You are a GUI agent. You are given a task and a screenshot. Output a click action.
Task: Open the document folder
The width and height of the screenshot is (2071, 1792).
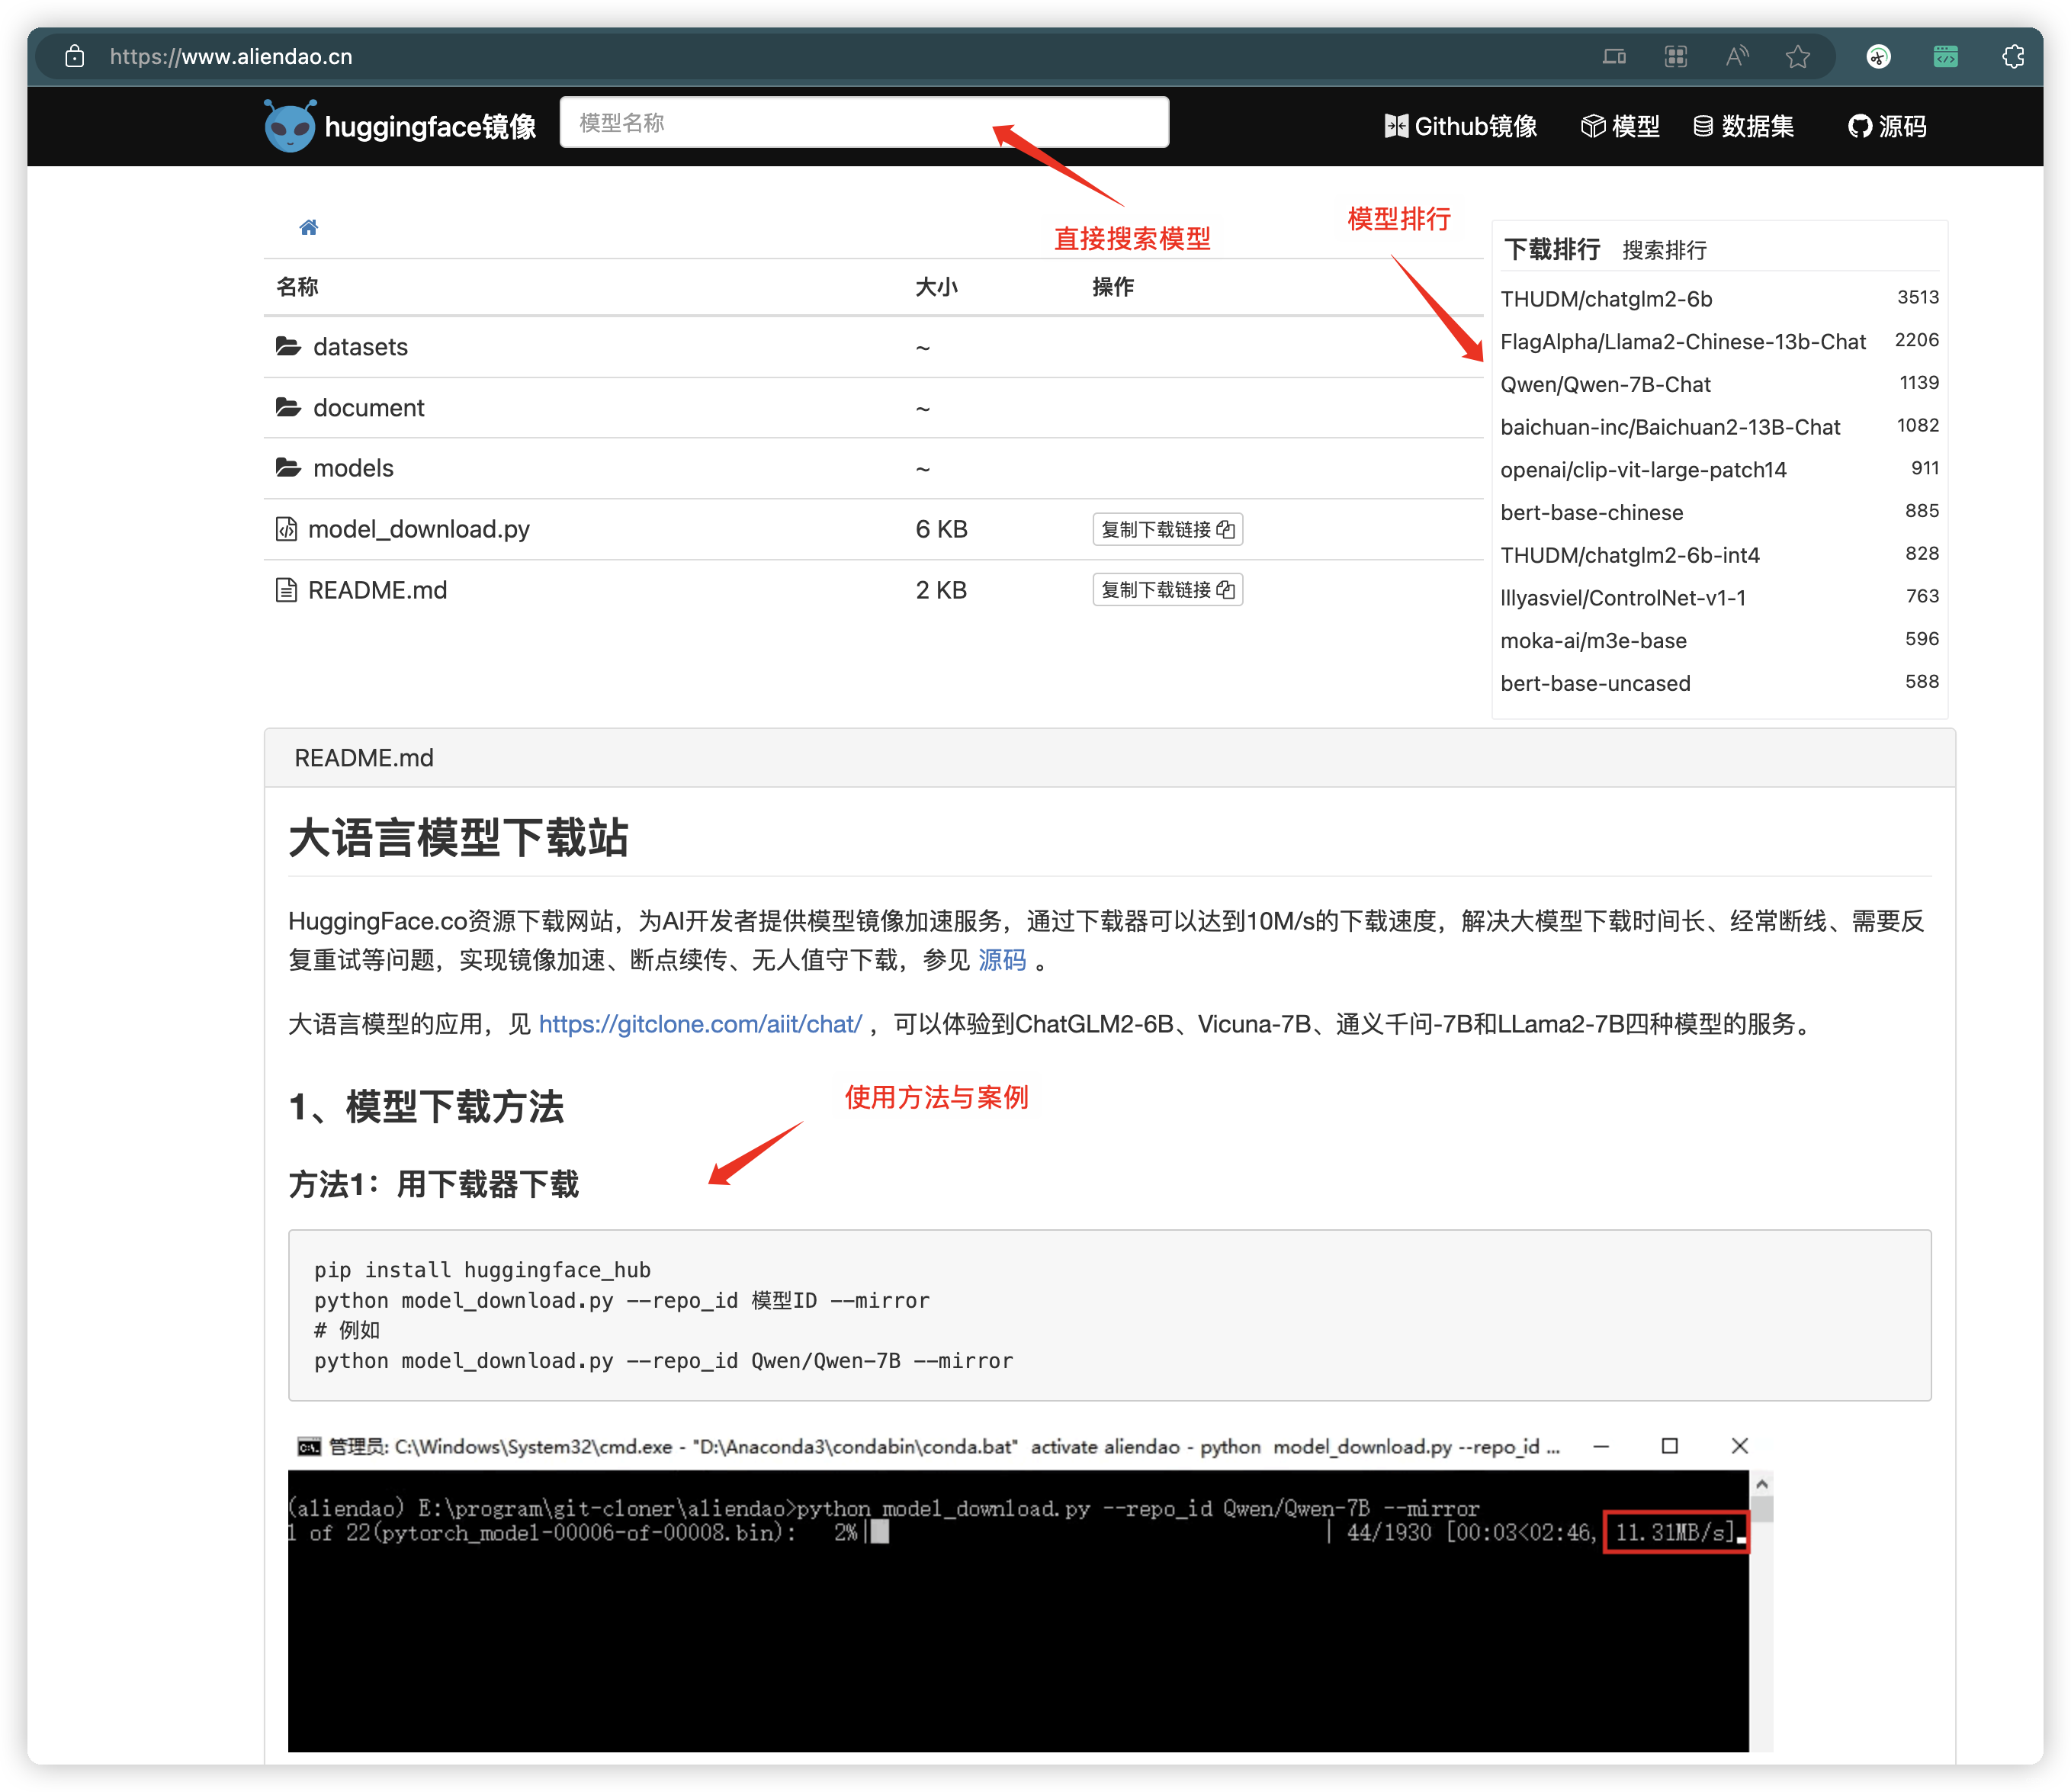368,408
